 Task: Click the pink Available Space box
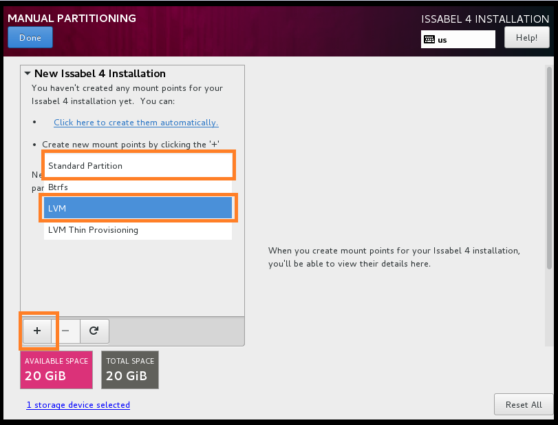point(56,369)
